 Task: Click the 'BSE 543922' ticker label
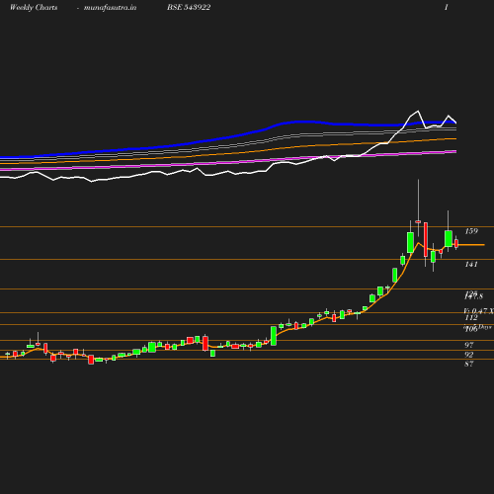pos(189,8)
